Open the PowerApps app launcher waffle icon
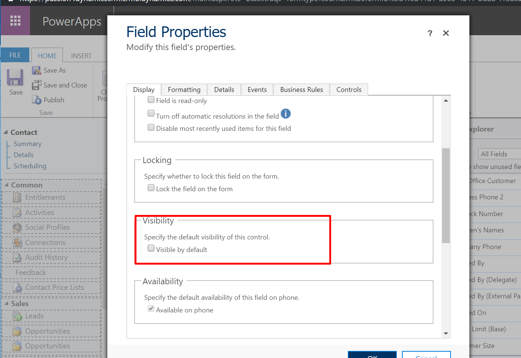The height and width of the screenshot is (358, 521). tap(15, 21)
